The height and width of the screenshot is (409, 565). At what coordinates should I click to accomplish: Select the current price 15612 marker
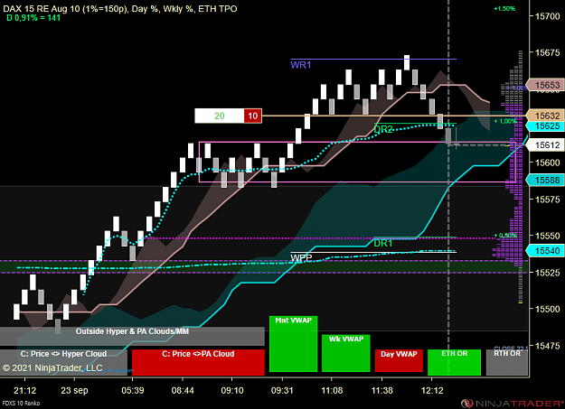pos(545,144)
